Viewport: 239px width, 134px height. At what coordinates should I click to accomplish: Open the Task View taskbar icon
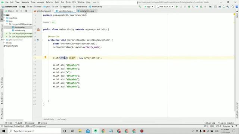pyautogui.click(x=72, y=131)
